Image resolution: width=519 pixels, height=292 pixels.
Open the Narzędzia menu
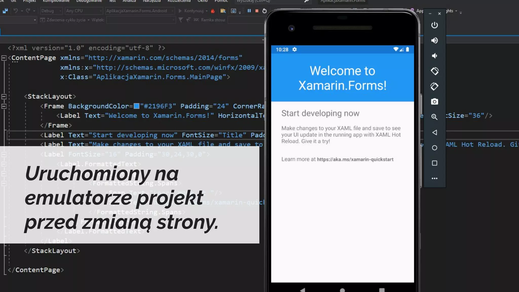pyautogui.click(x=152, y=1)
